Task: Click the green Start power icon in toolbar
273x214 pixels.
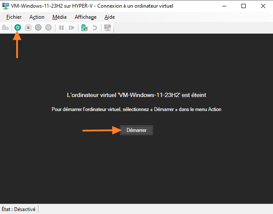Action: pyautogui.click(x=17, y=28)
